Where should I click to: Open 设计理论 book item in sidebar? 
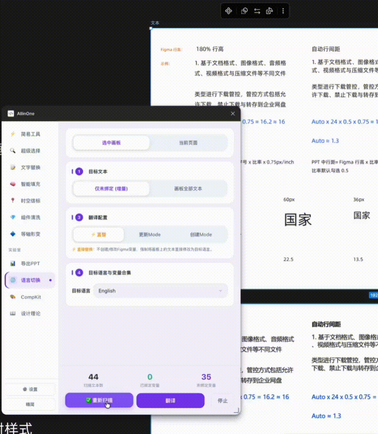[x=30, y=313]
